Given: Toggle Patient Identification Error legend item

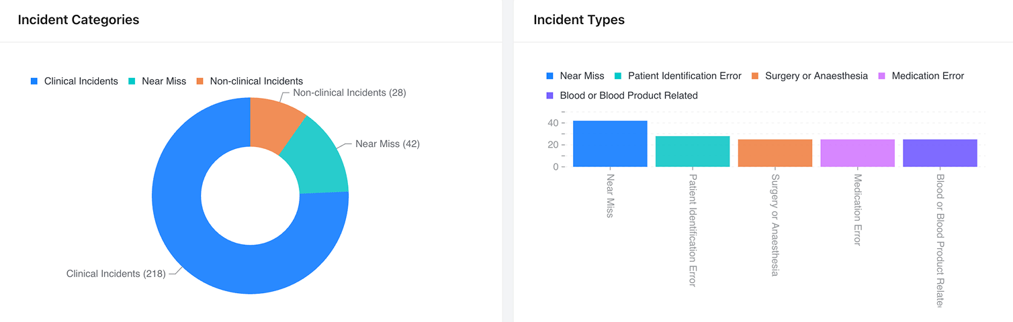Looking at the screenshot, I should pos(685,76).
